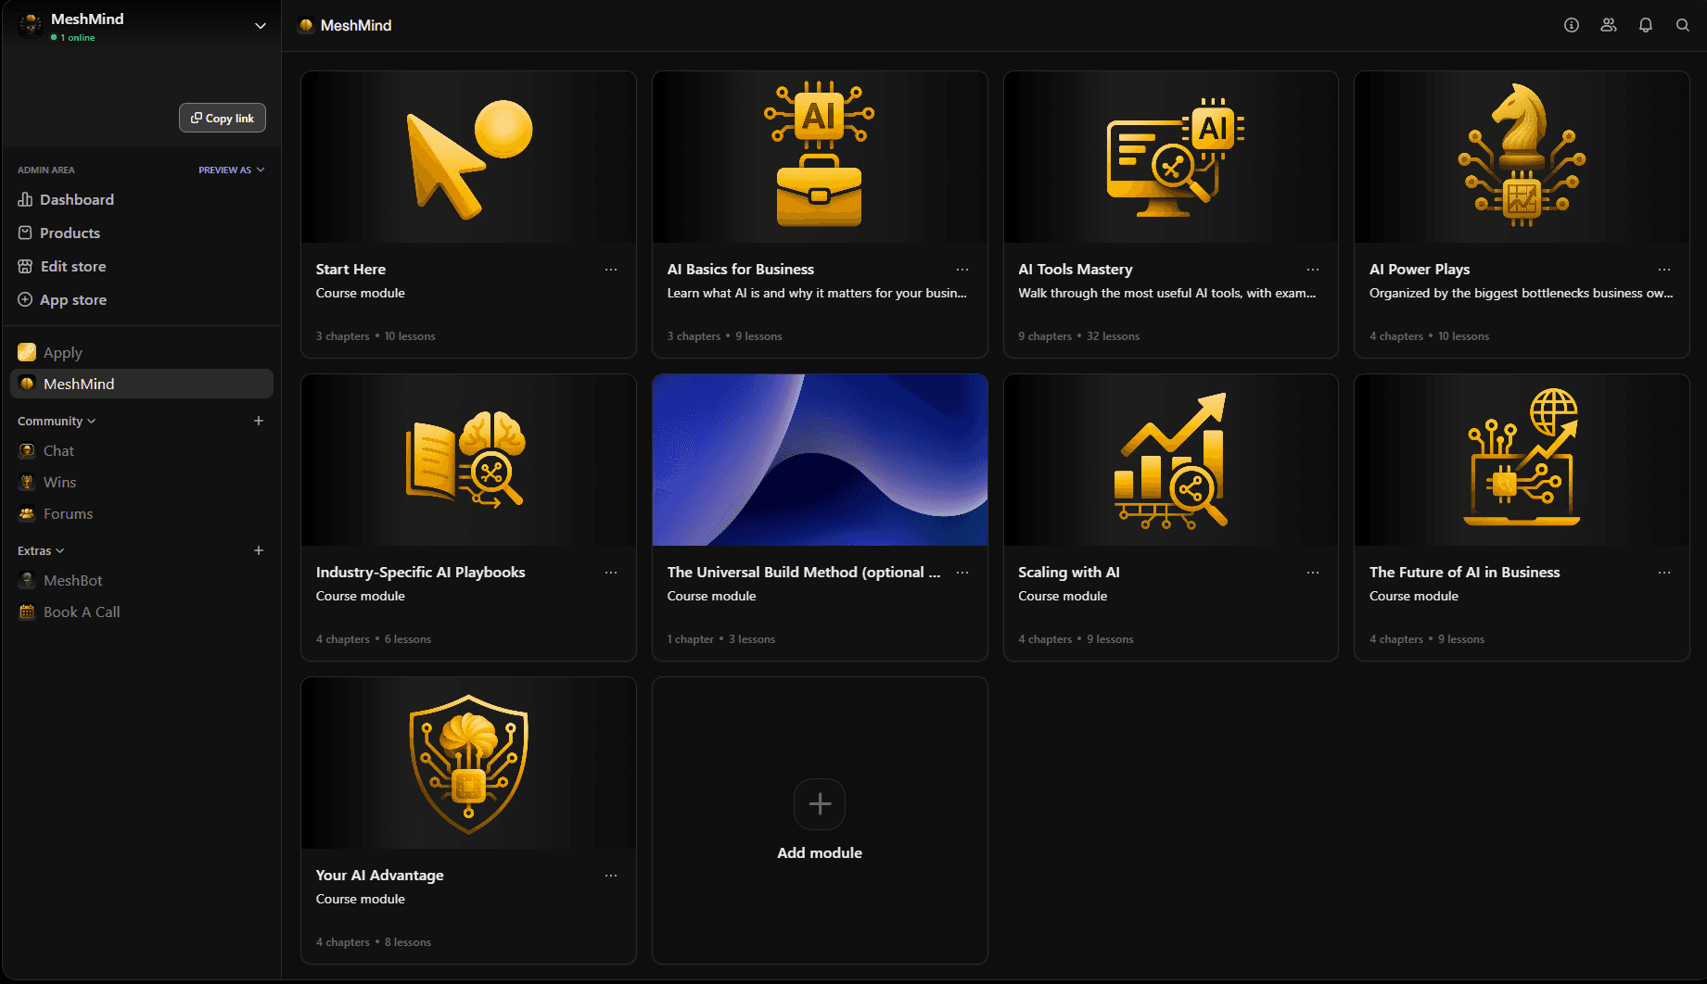Click the Wins trophy icon
The height and width of the screenshot is (984, 1707).
click(27, 482)
